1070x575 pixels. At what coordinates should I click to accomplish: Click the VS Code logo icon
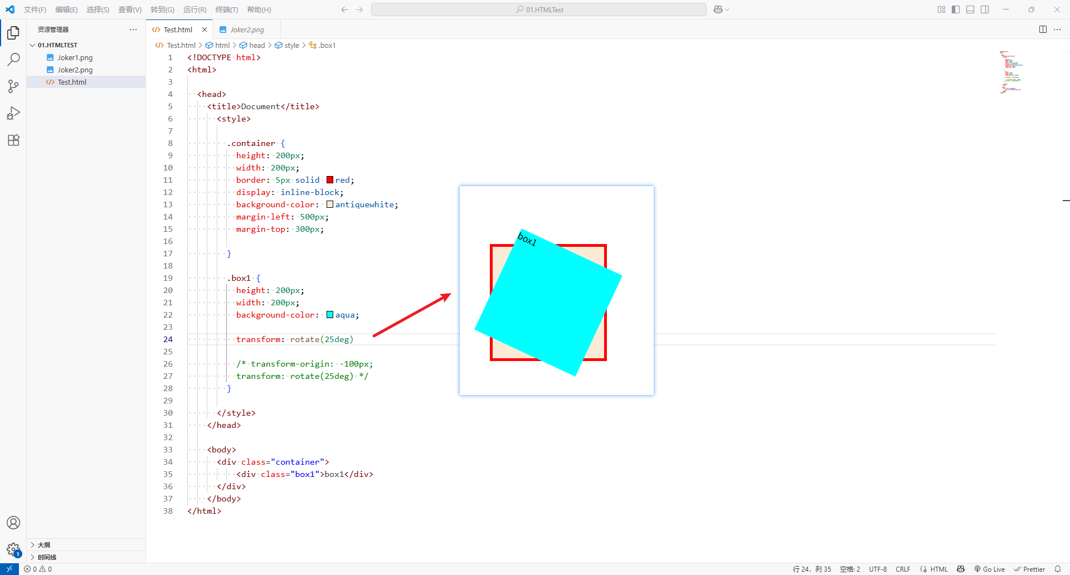10,9
